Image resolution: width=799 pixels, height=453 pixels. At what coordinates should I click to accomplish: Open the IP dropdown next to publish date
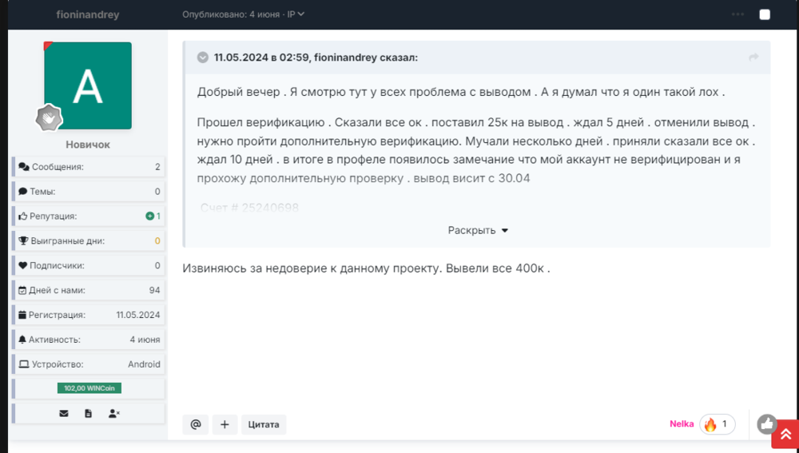pyautogui.click(x=296, y=14)
